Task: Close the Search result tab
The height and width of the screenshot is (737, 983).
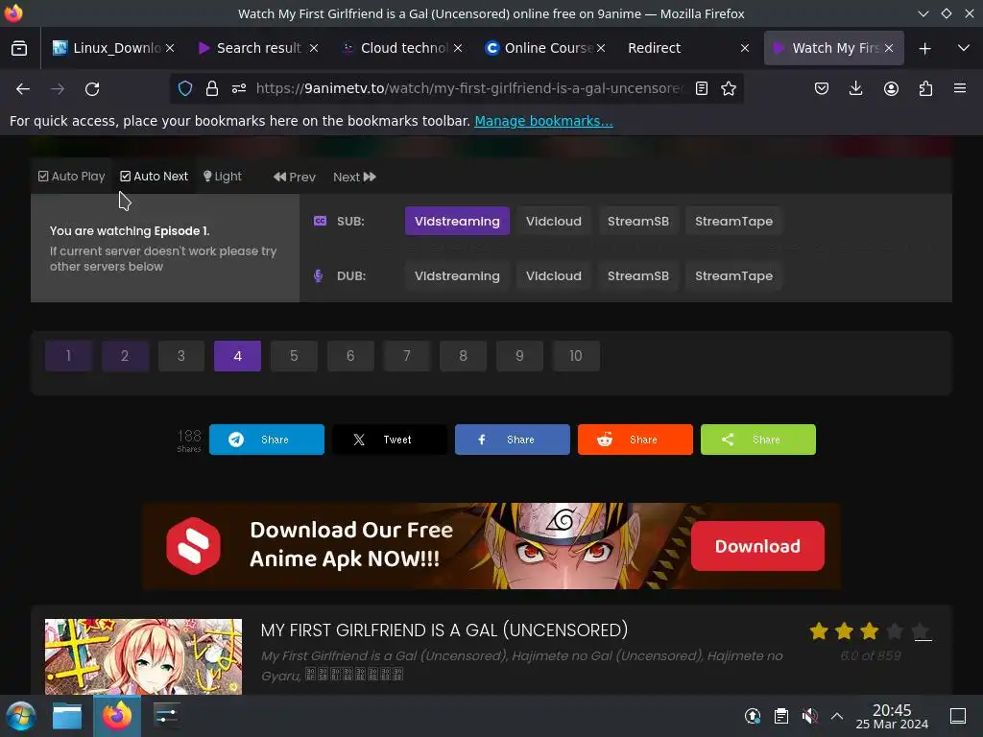Action: pyautogui.click(x=314, y=48)
